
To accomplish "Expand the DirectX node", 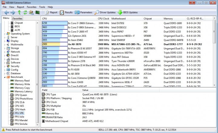I will [x=5, y=55].
